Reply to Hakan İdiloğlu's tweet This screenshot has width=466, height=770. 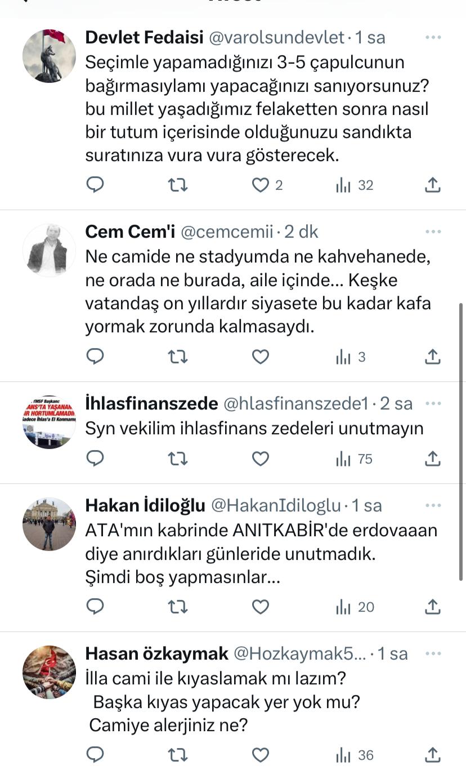click(96, 607)
